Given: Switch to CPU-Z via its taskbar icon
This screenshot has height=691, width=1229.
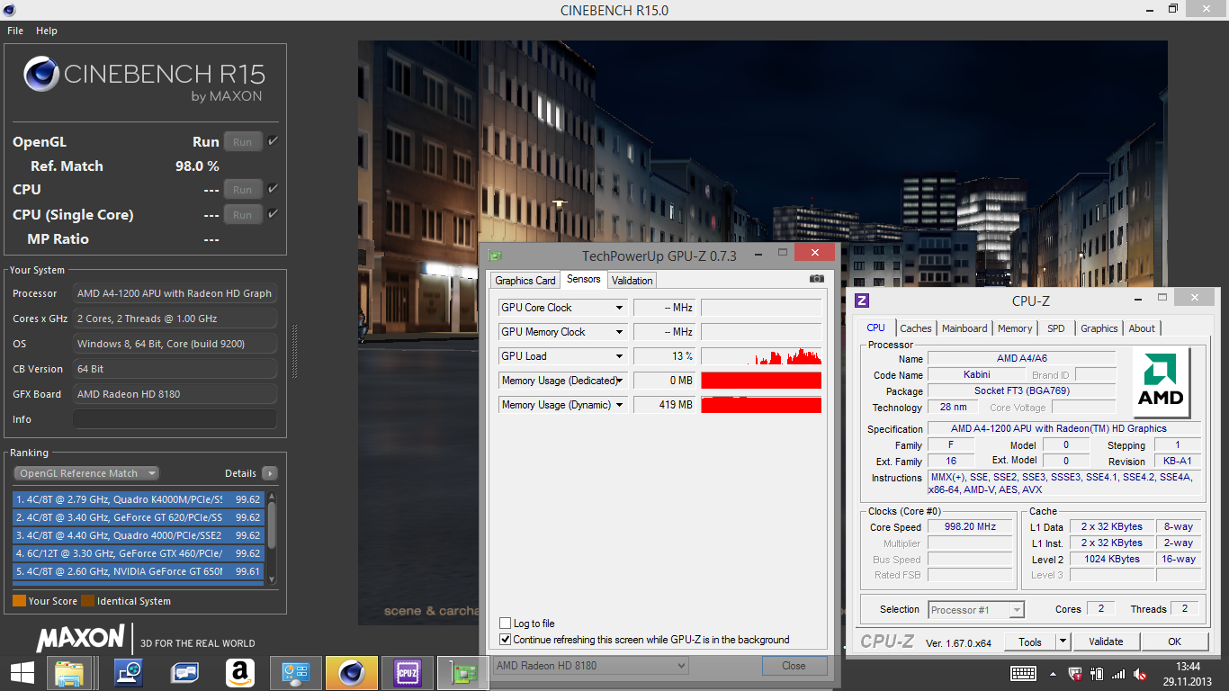Looking at the screenshot, I should pos(407,673).
